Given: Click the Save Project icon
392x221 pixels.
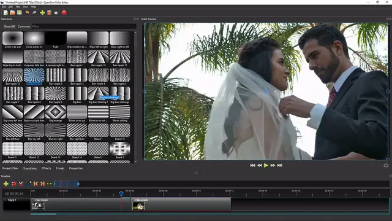Looking at the screenshot, I should point(19,12).
